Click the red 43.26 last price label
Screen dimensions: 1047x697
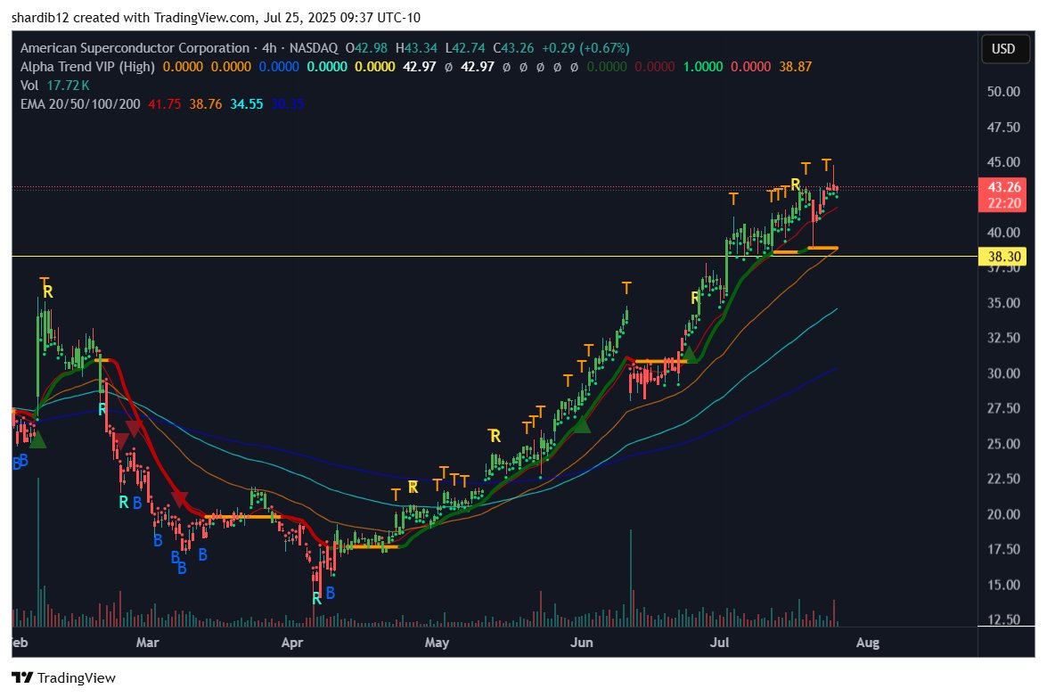tap(1004, 187)
